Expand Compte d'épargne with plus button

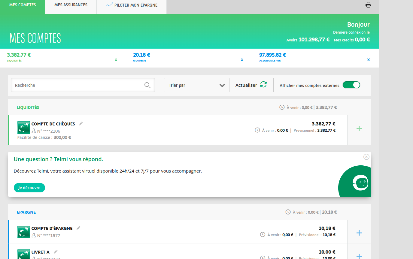click(x=359, y=233)
